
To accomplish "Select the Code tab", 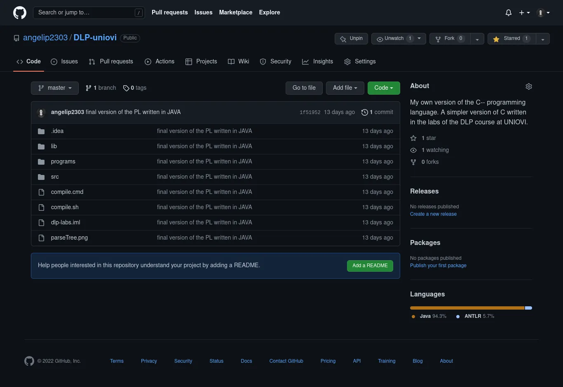I will tap(28, 62).
